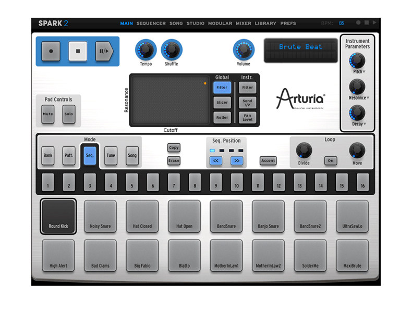Switch to the SEQUENCER tab
This screenshot has width=412, height=314.
(x=151, y=23)
